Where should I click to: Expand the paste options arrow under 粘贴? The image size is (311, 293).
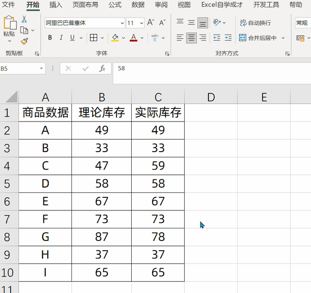[x=9, y=41]
